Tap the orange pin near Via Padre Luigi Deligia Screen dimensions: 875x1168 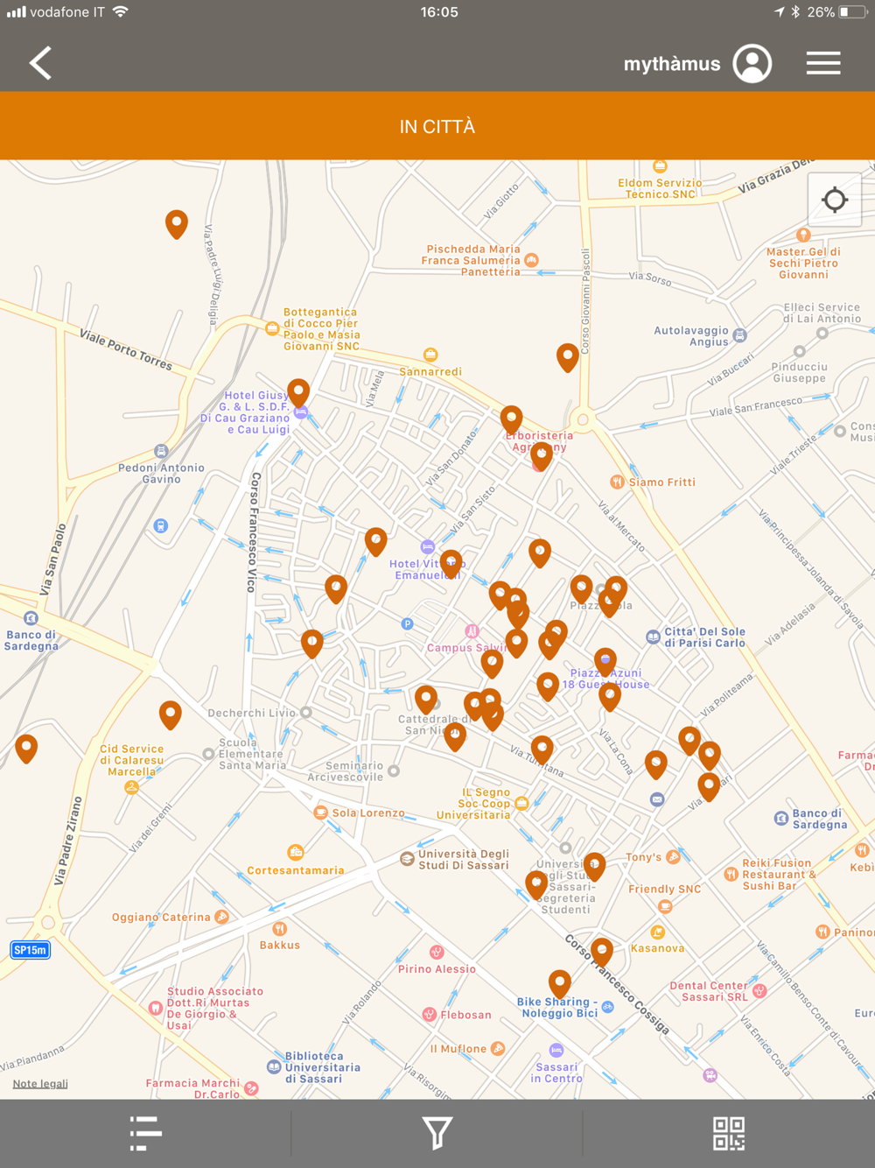(177, 224)
